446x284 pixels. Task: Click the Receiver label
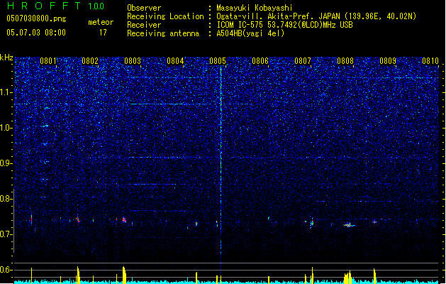144,25
